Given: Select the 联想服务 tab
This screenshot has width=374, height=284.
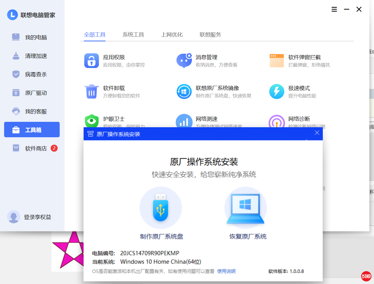Looking at the screenshot, I should [x=210, y=35].
